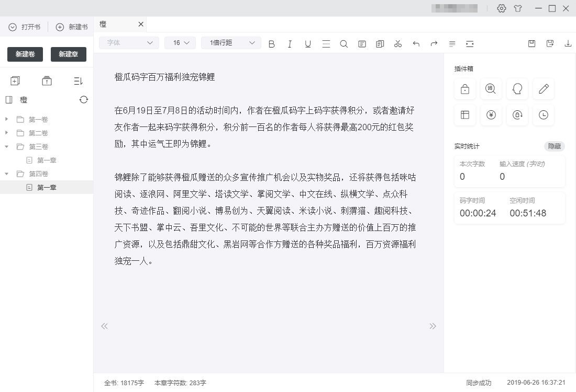Open the clock timer plugin
Viewport: 576px width, 392px height.
pyautogui.click(x=543, y=116)
